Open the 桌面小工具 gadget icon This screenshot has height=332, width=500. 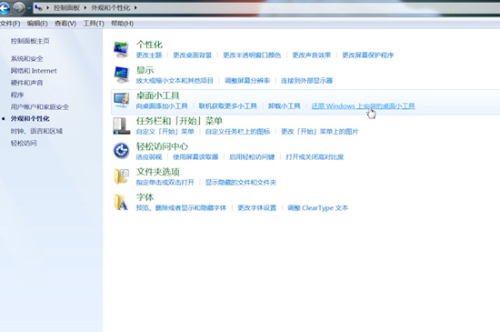coord(121,100)
